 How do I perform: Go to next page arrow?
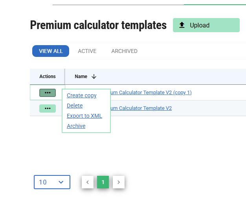click(119, 182)
